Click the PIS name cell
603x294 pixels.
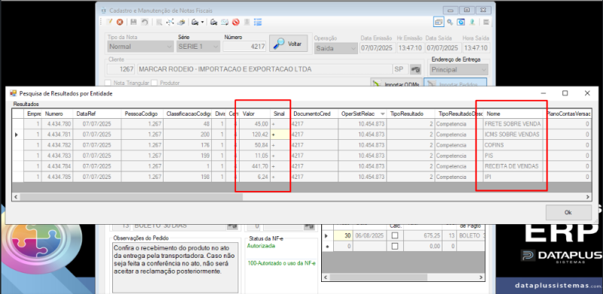513,156
